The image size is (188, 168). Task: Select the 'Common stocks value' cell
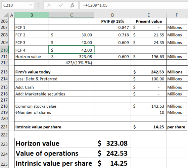(x=54, y=106)
